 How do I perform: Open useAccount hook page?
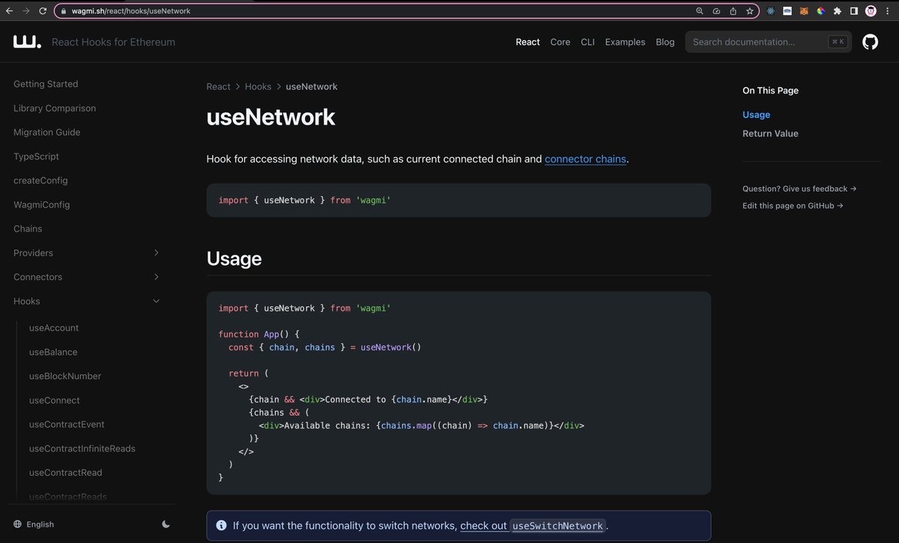(54, 328)
